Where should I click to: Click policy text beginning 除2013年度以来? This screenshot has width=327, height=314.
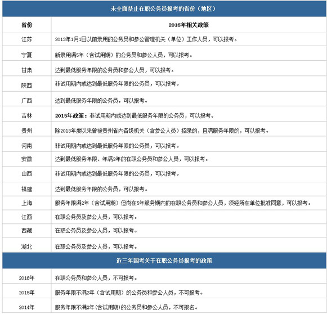pyautogui.click(x=162, y=131)
